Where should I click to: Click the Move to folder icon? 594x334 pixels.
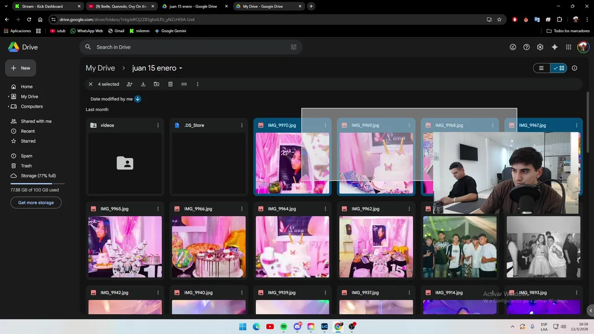156,84
